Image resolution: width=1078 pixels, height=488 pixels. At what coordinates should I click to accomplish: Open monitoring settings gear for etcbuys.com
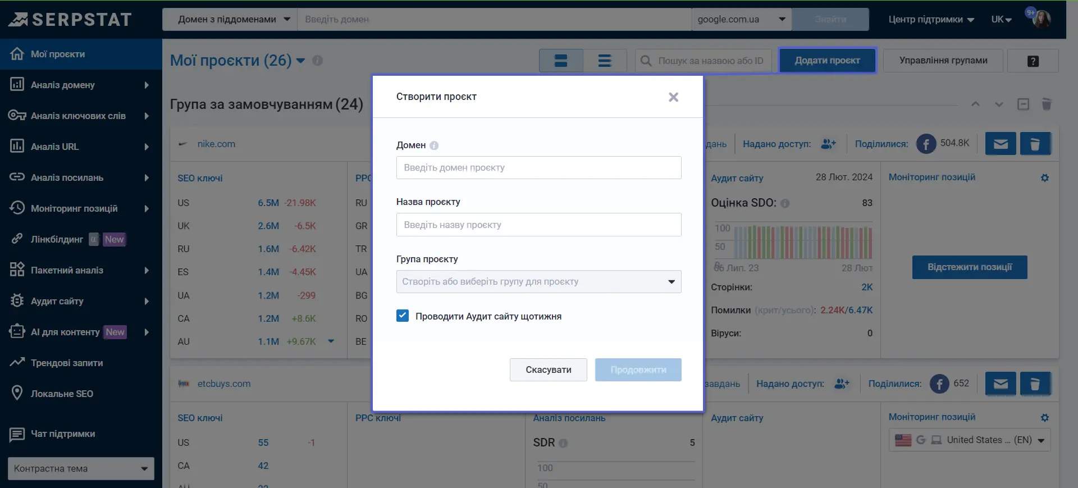(x=1045, y=417)
